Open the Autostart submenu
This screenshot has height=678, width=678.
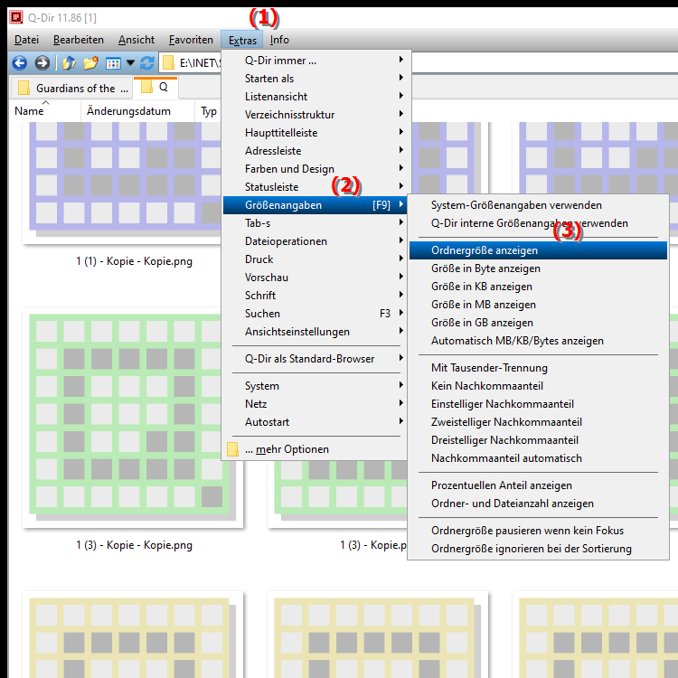click(315, 422)
